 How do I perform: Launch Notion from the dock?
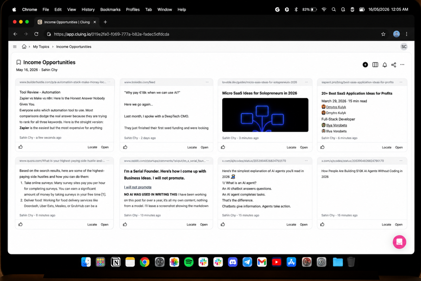(115, 262)
